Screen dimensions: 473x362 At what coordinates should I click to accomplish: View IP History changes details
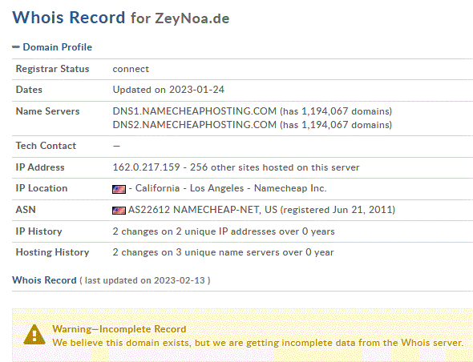tap(224, 231)
